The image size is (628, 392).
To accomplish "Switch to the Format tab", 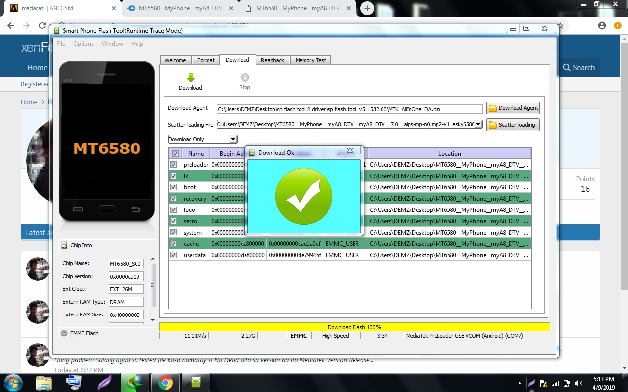I will point(206,60).
